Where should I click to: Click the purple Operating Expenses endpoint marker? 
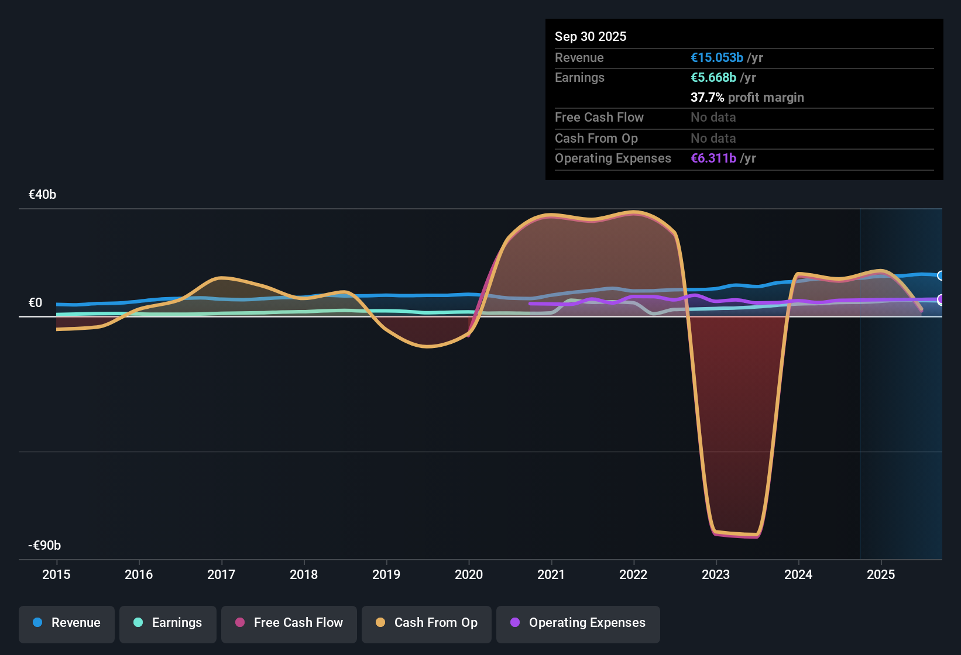click(941, 299)
